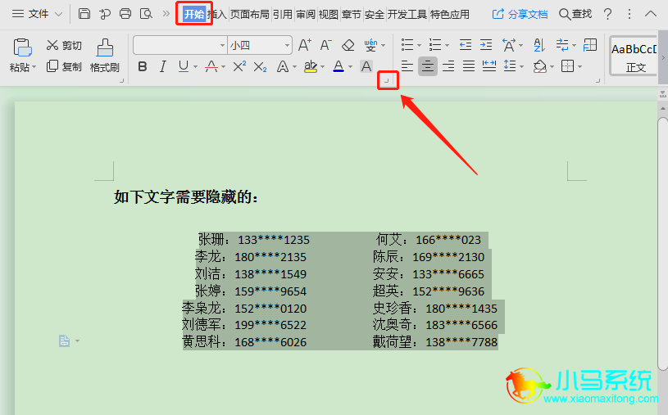This screenshot has width=668, height=415.
Task: Open font color dropdown arrow
Action: coord(351,67)
